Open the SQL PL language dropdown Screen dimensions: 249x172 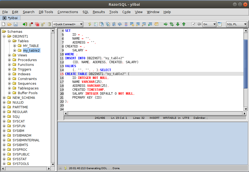coord(237,24)
